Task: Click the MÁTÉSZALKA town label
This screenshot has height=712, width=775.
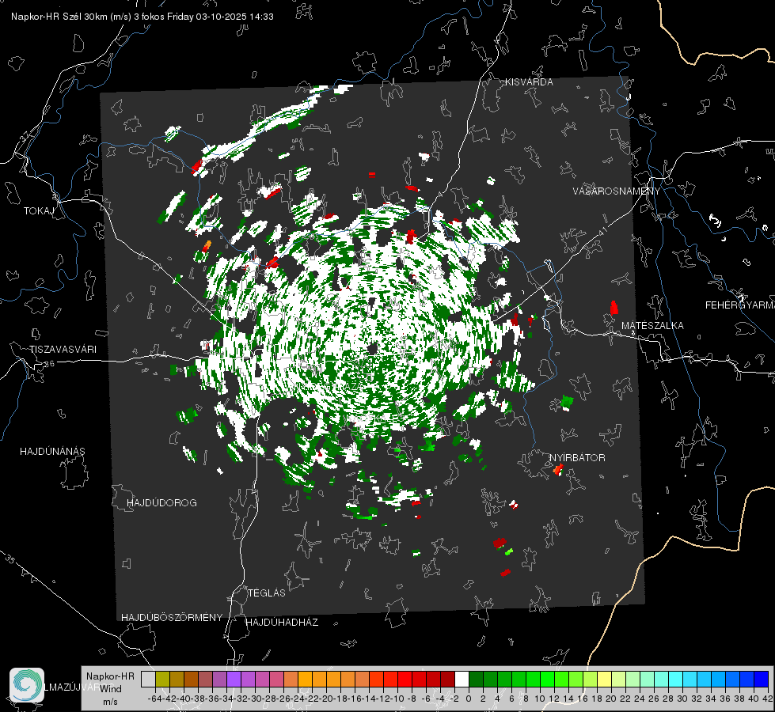Action: 652,325
